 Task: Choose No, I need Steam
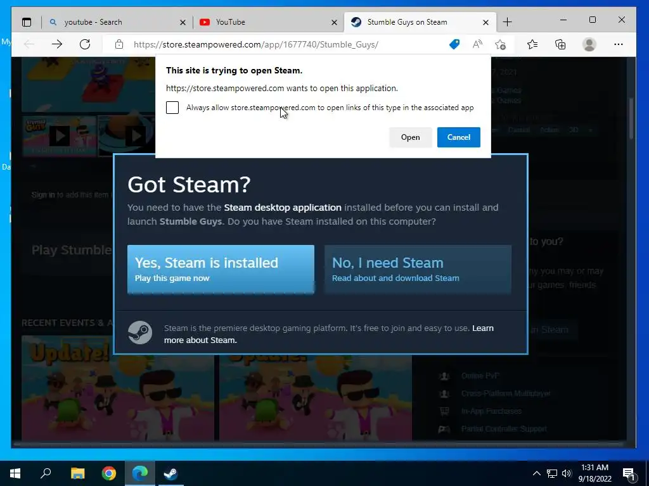coord(418,270)
